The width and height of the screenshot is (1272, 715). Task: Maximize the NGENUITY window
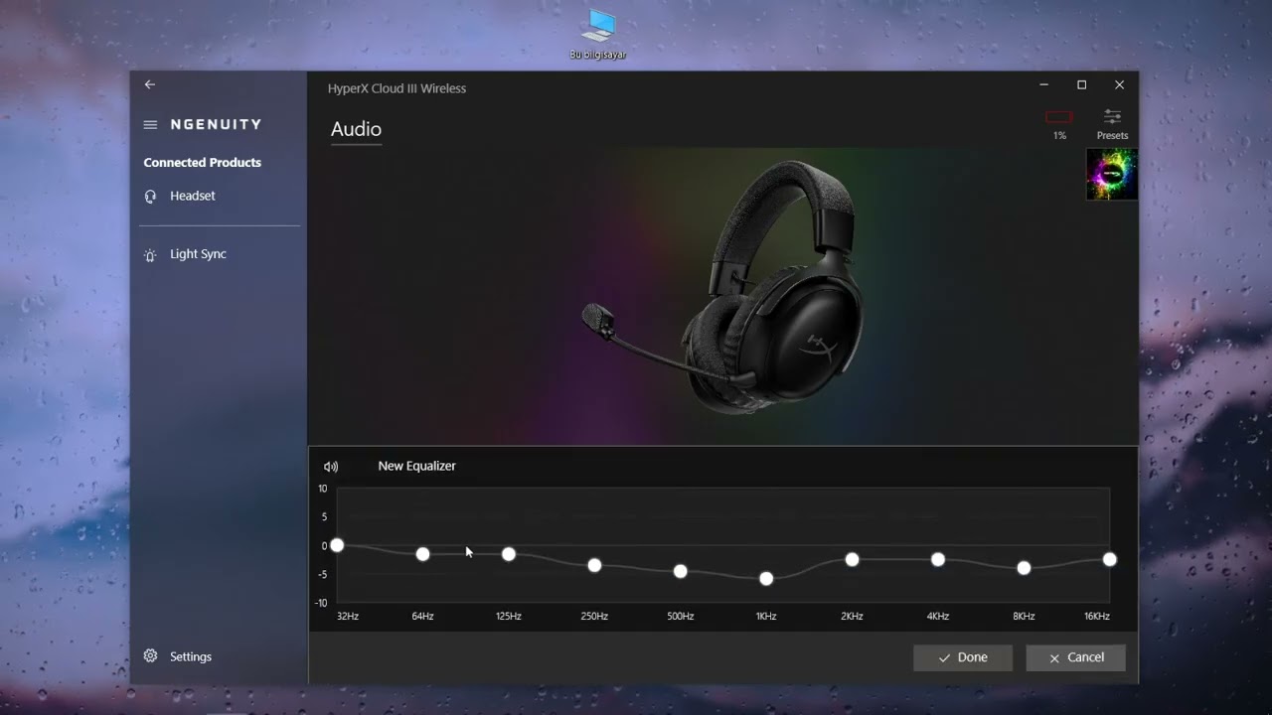(1081, 85)
